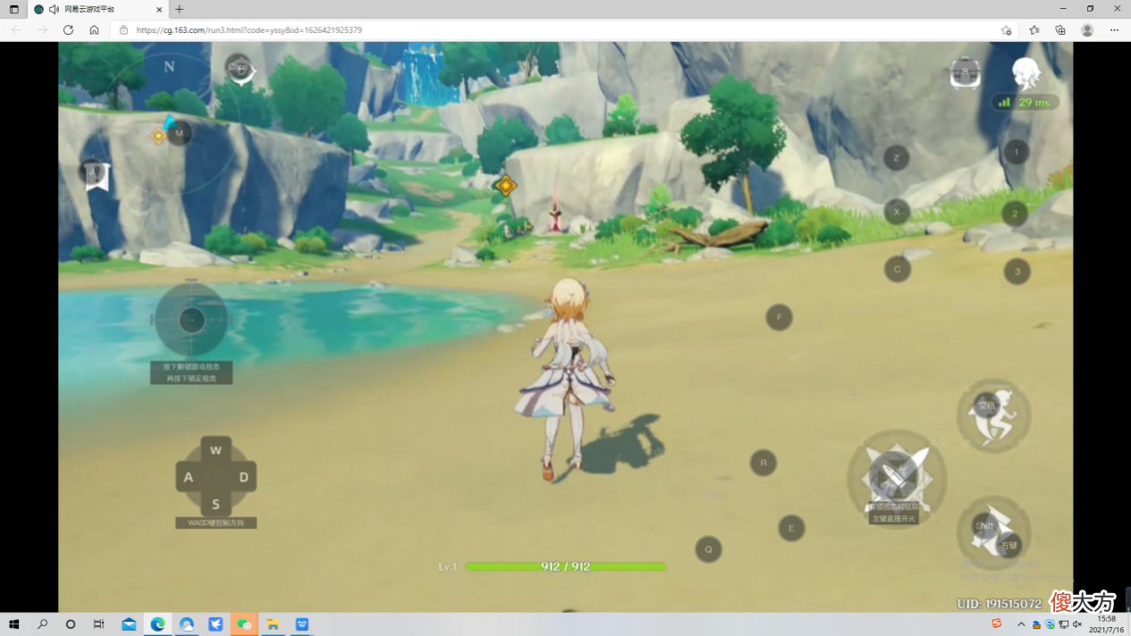Open Microsoft Edge from the taskbar

pyautogui.click(x=157, y=624)
